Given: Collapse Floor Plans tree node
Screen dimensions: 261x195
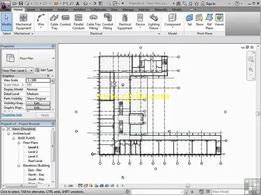Looking at the screenshot, I should (18, 143).
